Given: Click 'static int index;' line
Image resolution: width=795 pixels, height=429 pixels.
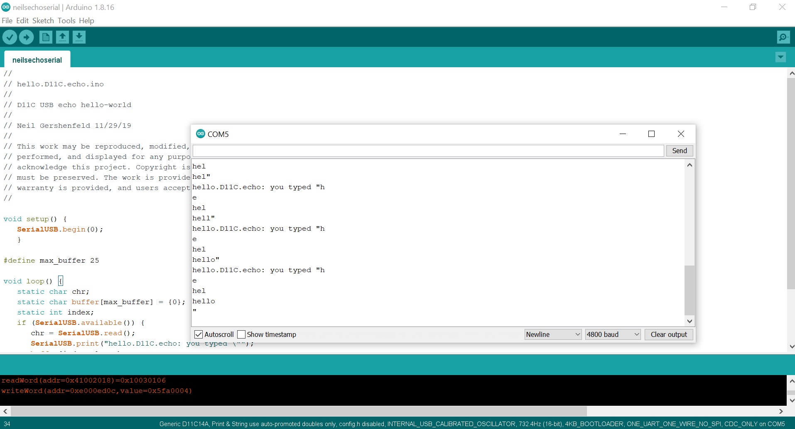Looking at the screenshot, I should 55,312.
